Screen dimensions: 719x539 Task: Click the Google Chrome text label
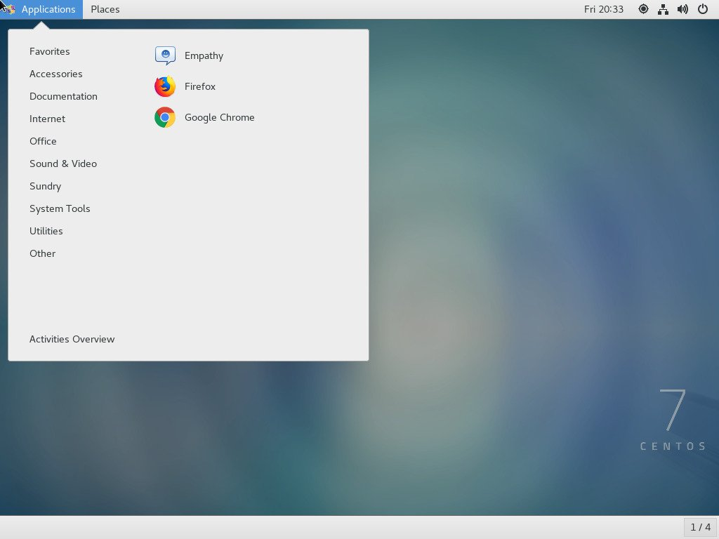[x=220, y=117]
